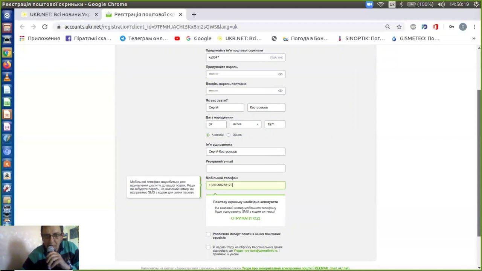Close the UKR.NET news tab
482x271 pixels.
[96, 14]
